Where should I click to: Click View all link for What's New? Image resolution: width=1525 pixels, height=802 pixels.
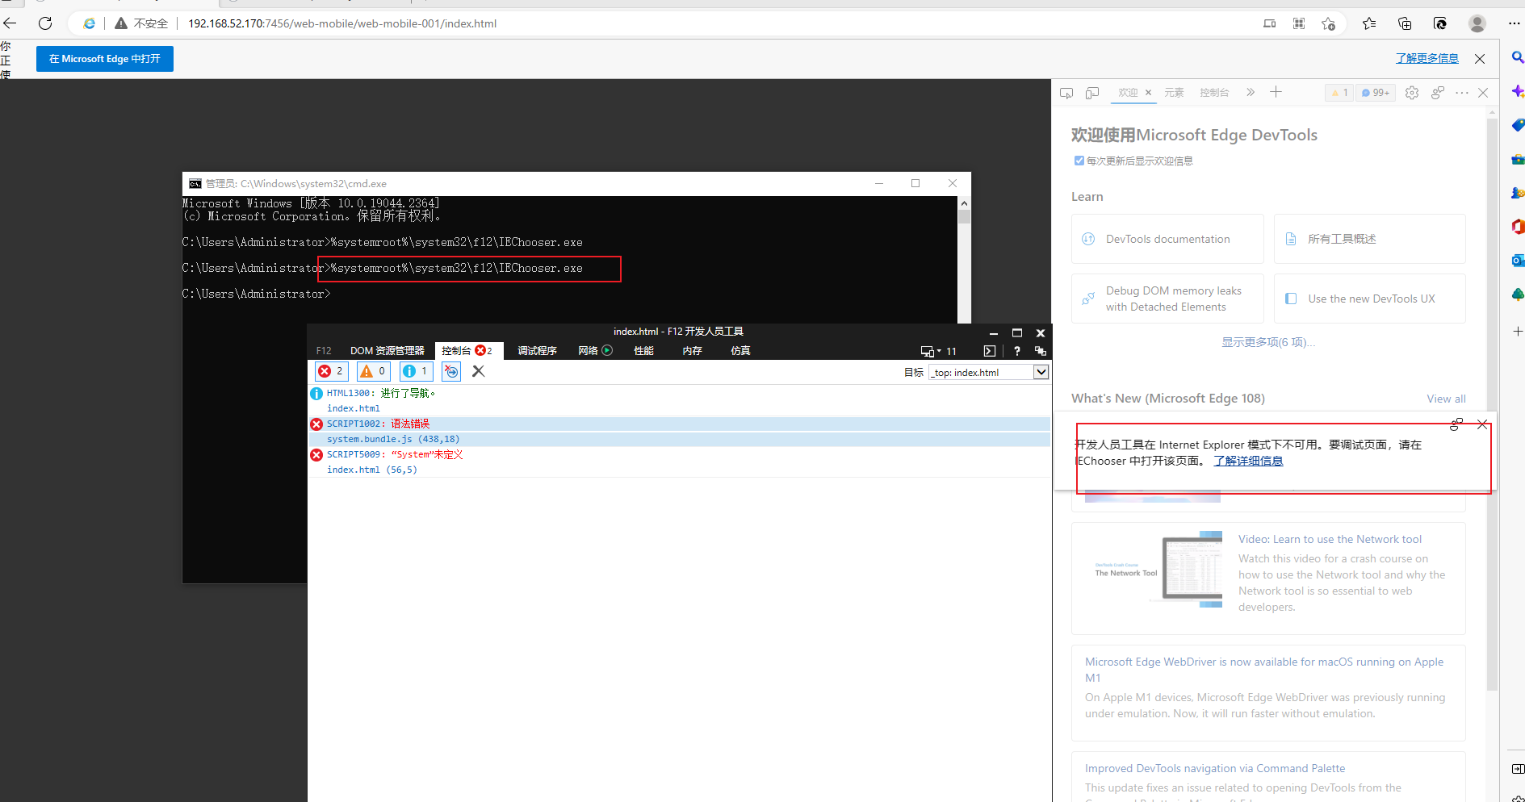(x=1446, y=399)
